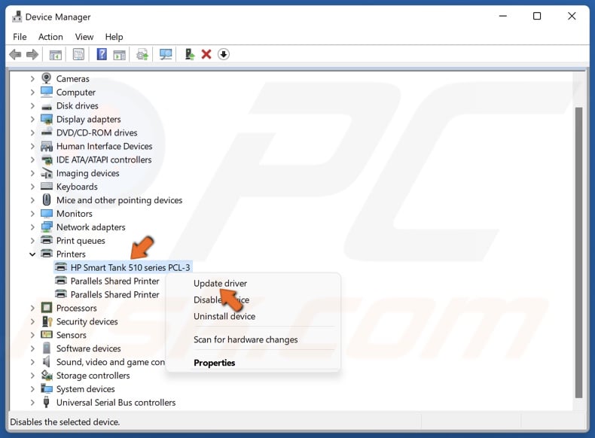Expand the System devices node
595x438 pixels.
click(x=32, y=389)
